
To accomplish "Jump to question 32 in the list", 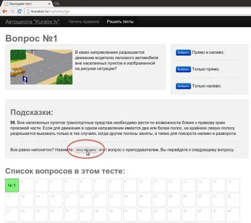I will point(233,200).
